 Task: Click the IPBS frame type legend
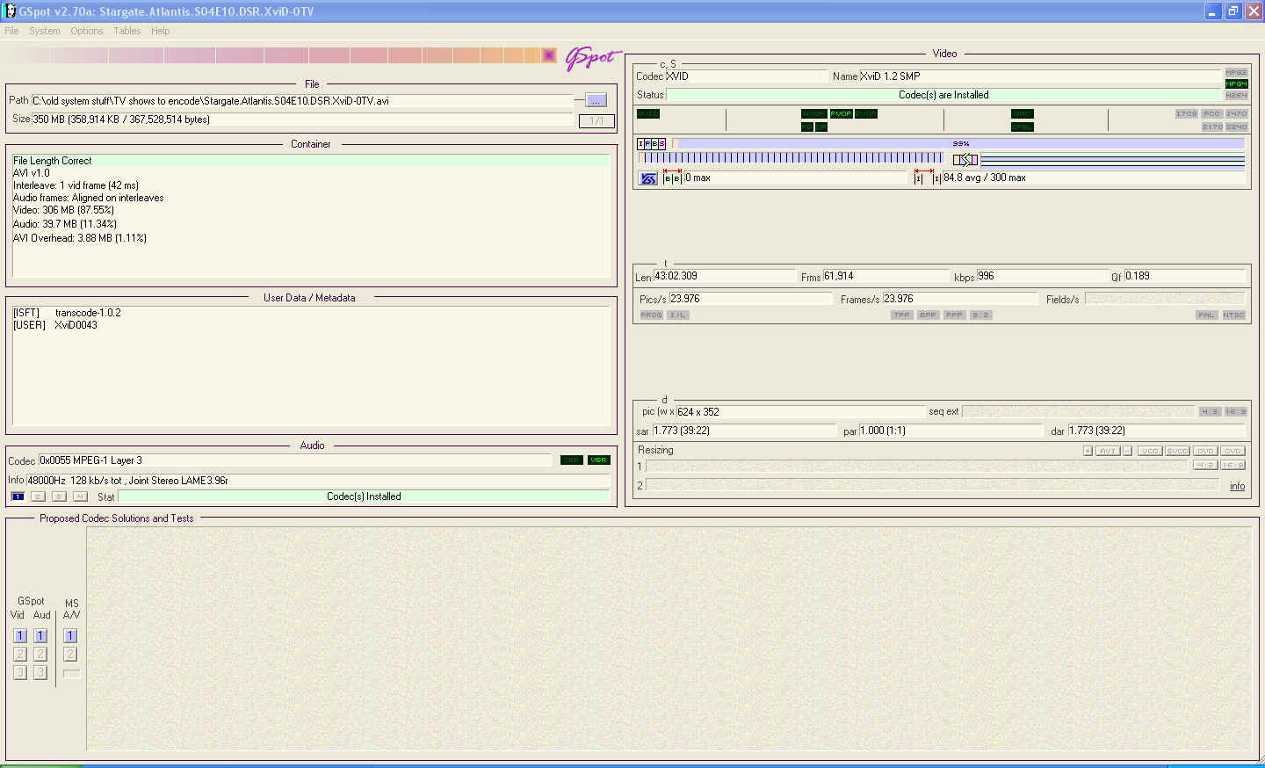(652, 143)
